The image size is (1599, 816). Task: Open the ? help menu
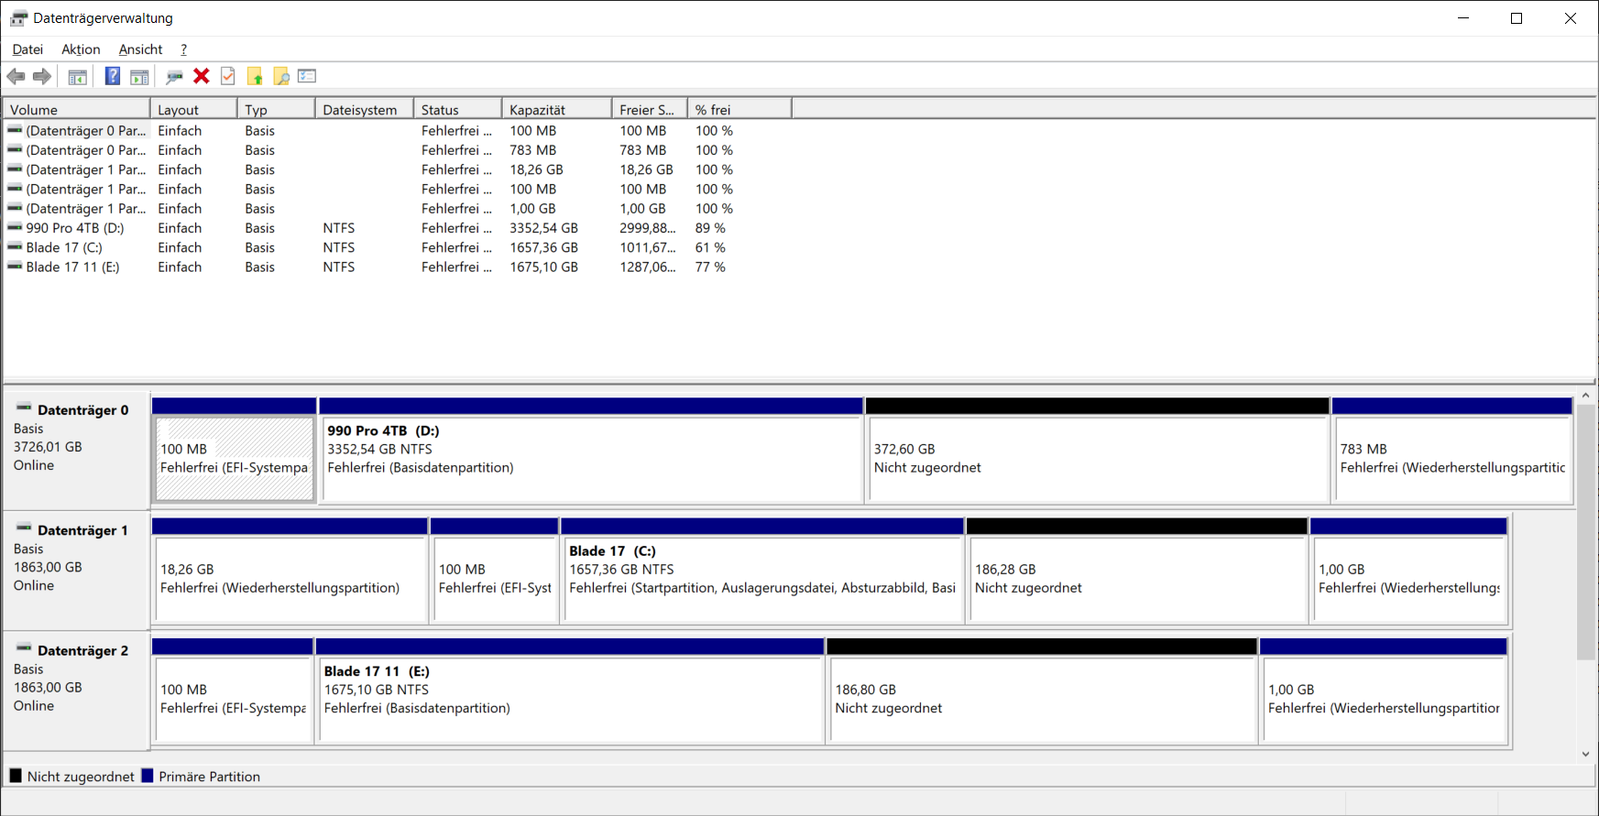click(x=183, y=49)
